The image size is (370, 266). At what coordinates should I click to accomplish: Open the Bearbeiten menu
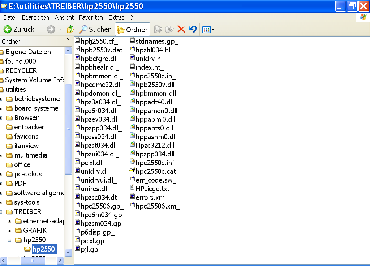coord(35,17)
